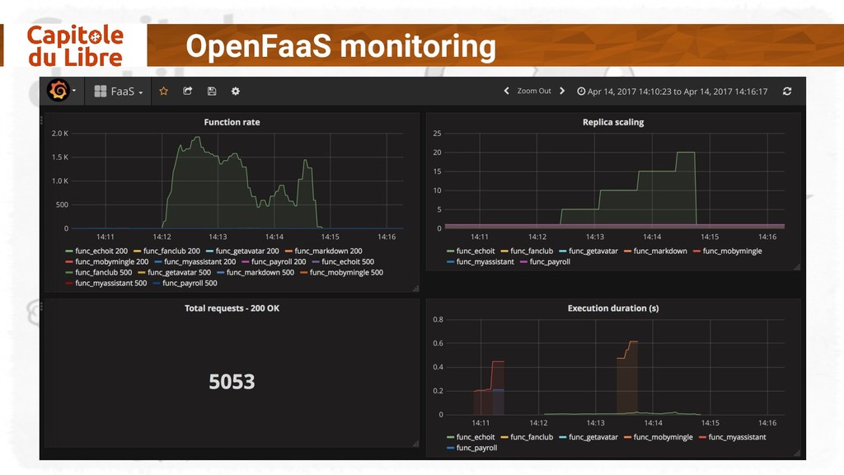Open the Grafana logo main menu
This screenshot has height=475, width=844.
point(60,91)
